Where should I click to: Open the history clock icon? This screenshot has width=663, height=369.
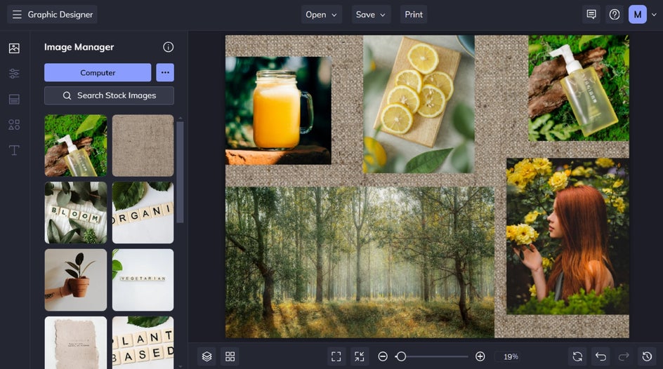pyautogui.click(x=647, y=356)
